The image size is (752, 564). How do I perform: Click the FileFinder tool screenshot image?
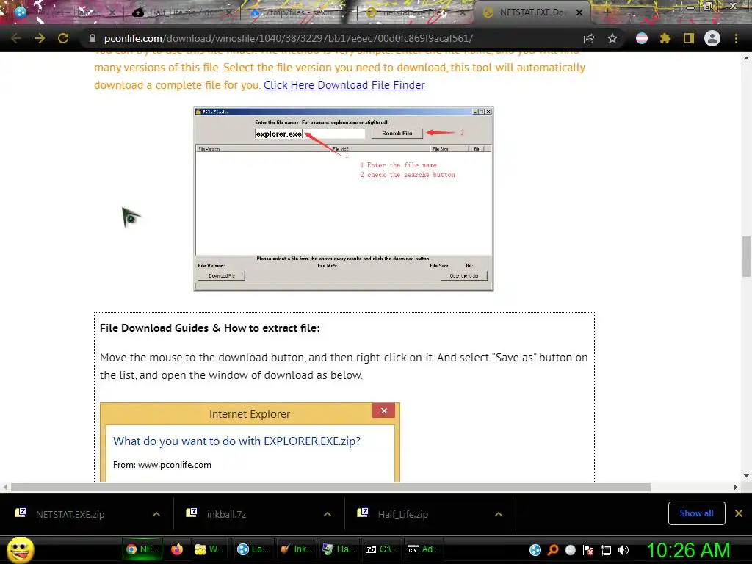pyautogui.click(x=344, y=198)
